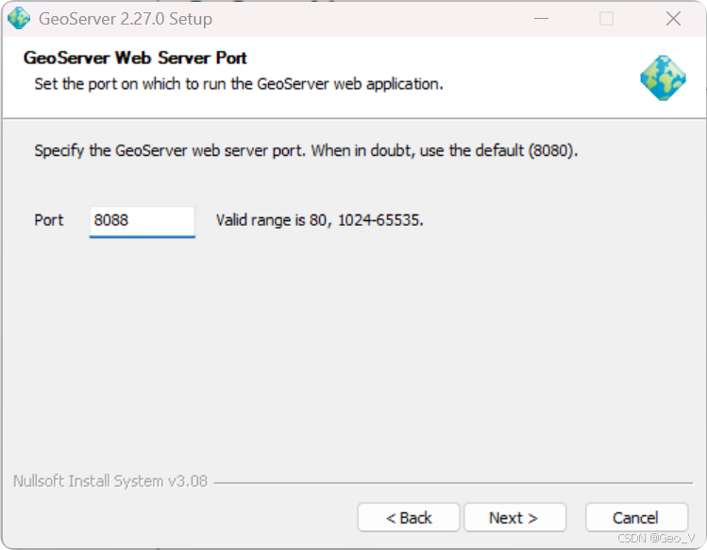Click the 'Valid range is 80, 1024-65535.' text

coord(320,220)
